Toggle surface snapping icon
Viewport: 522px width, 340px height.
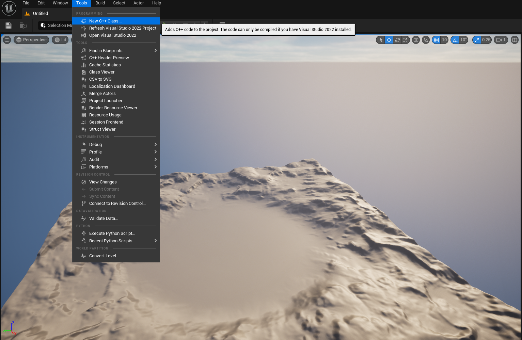tap(426, 40)
